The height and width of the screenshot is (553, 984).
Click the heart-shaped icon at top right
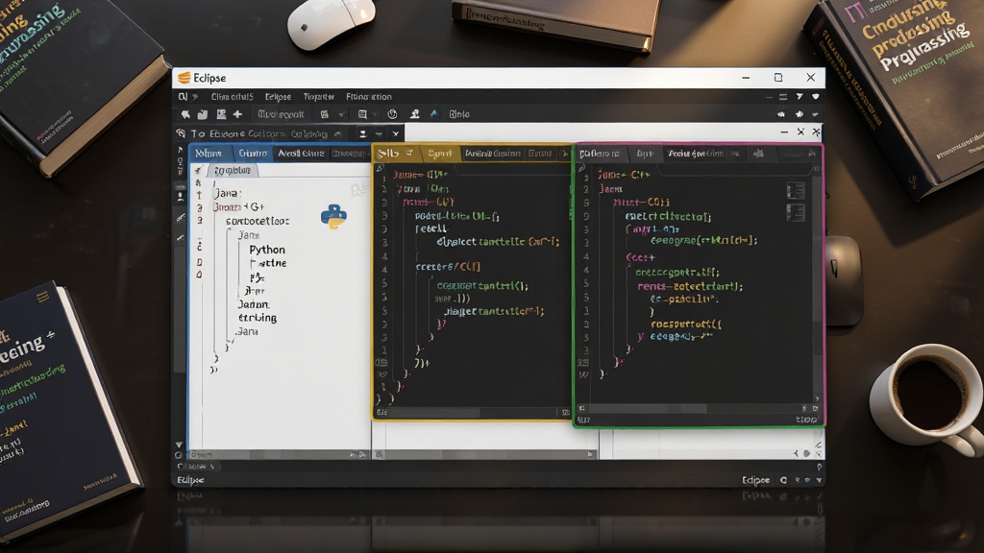point(815,97)
